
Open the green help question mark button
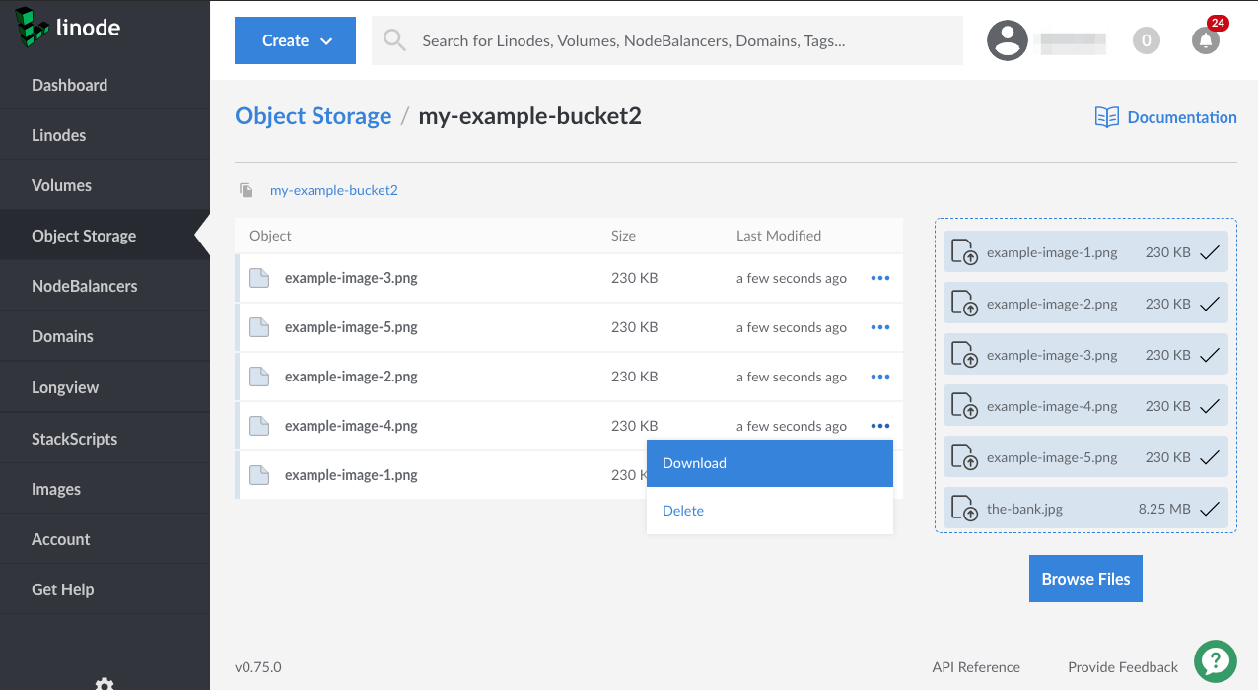pyautogui.click(x=1215, y=660)
